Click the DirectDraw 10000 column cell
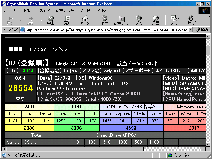This screenshot has height=159, width=212. coord(155,142)
